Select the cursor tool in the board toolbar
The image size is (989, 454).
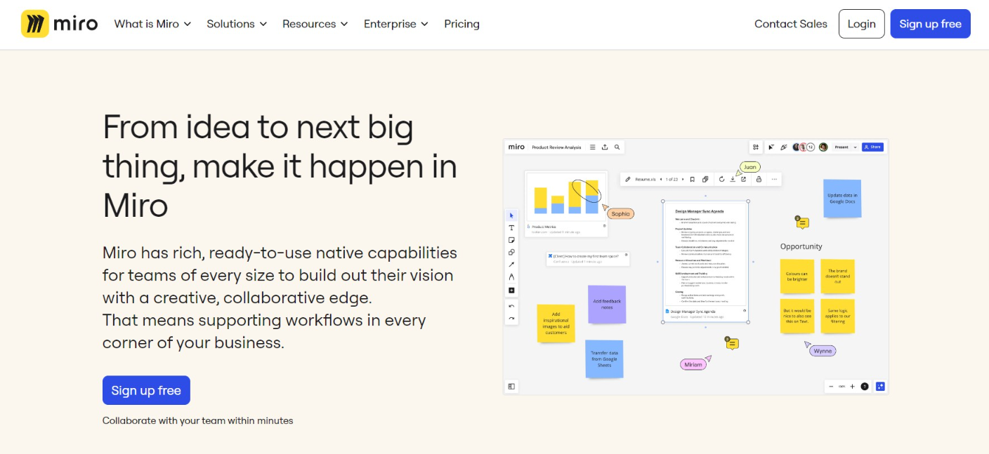click(x=511, y=215)
